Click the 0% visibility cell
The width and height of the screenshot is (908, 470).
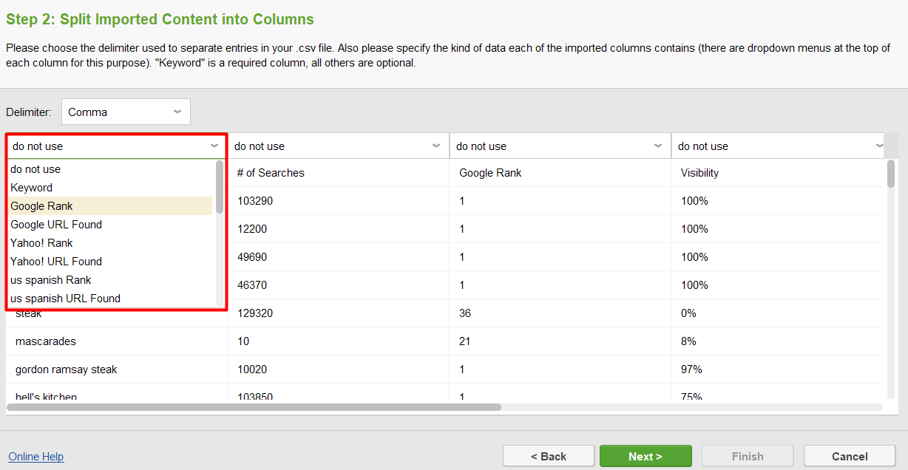click(x=778, y=313)
